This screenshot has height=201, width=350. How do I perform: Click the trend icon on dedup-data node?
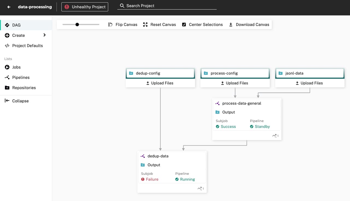200,188
